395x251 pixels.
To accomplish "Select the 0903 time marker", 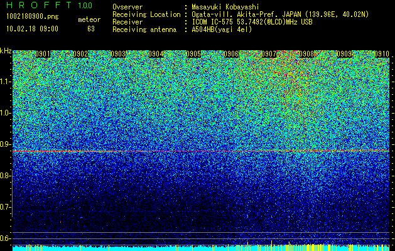I will coord(118,54).
